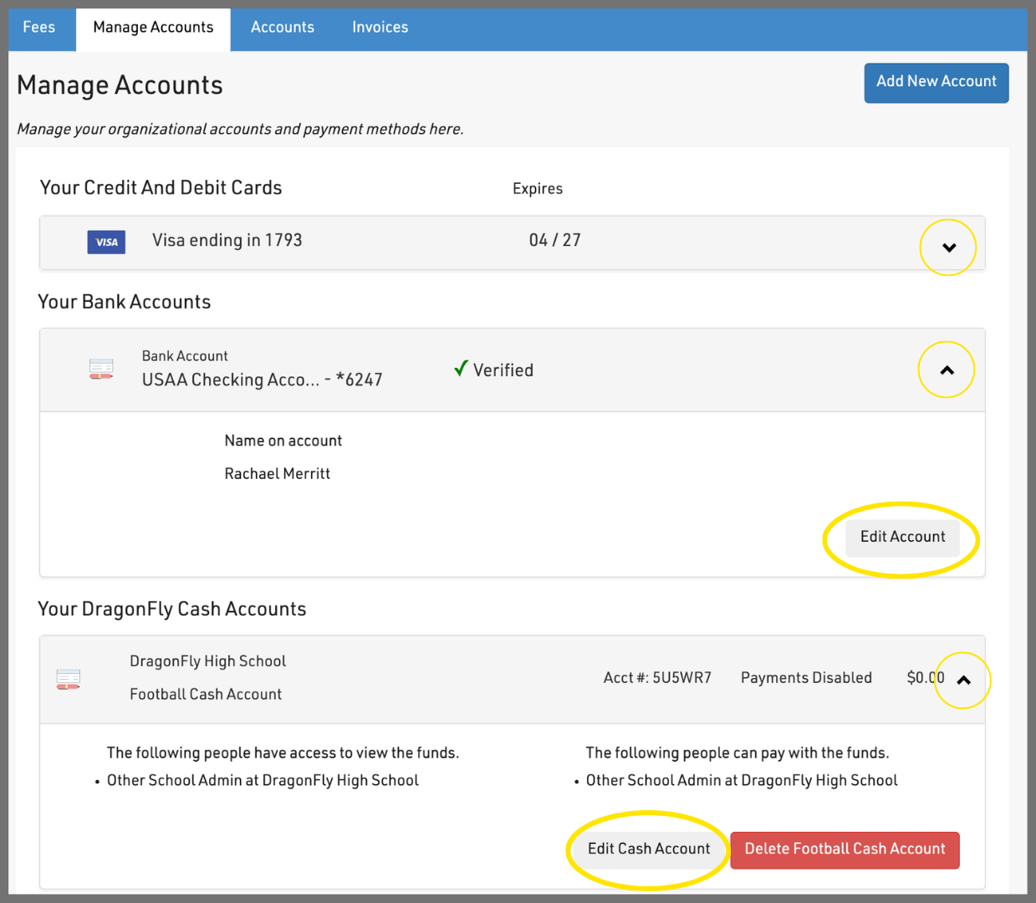This screenshot has width=1036, height=903.
Task: Click the Visa ending in 1793 label
Action: (227, 241)
